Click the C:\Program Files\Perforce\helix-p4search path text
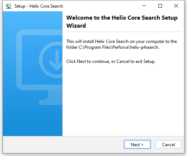 coord(119,47)
